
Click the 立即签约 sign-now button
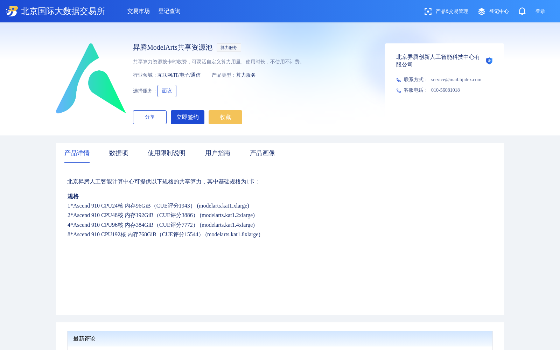tap(188, 117)
